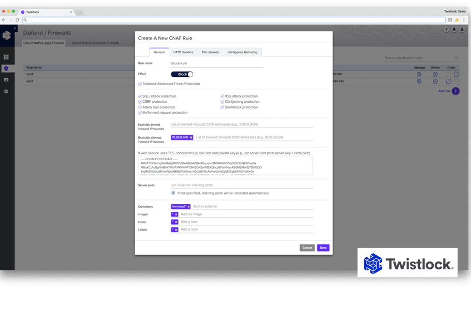Image resolution: width=471 pixels, height=314 pixels.
Task: Open the Monitor icon in sidebar
Action: coord(6,80)
